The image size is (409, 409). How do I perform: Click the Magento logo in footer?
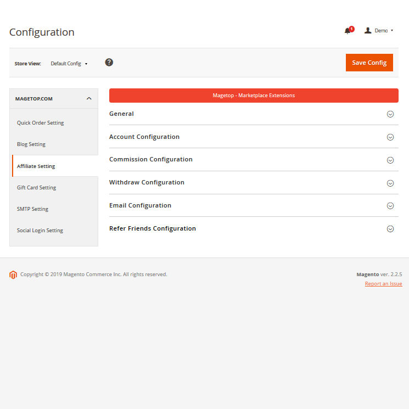[13, 274]
